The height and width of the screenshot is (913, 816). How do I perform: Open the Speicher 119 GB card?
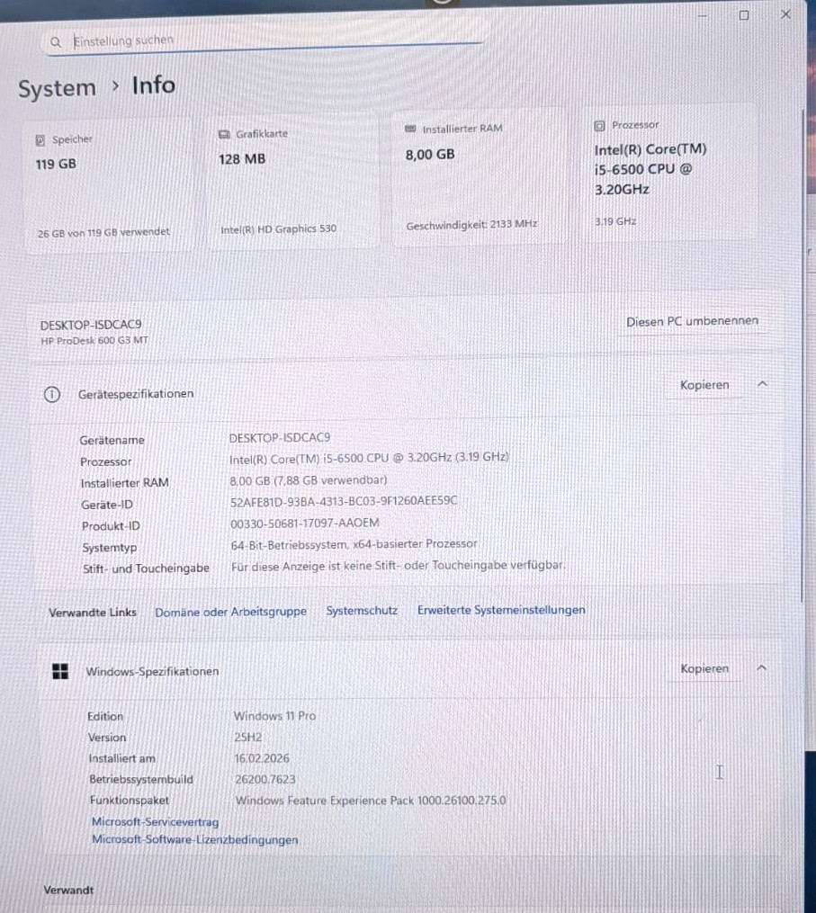(x=108, y=185)
